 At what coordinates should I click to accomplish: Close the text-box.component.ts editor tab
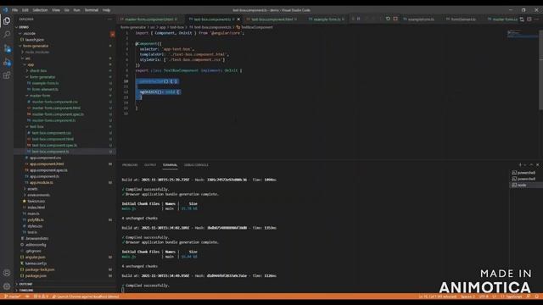click(x=238, y=19)
